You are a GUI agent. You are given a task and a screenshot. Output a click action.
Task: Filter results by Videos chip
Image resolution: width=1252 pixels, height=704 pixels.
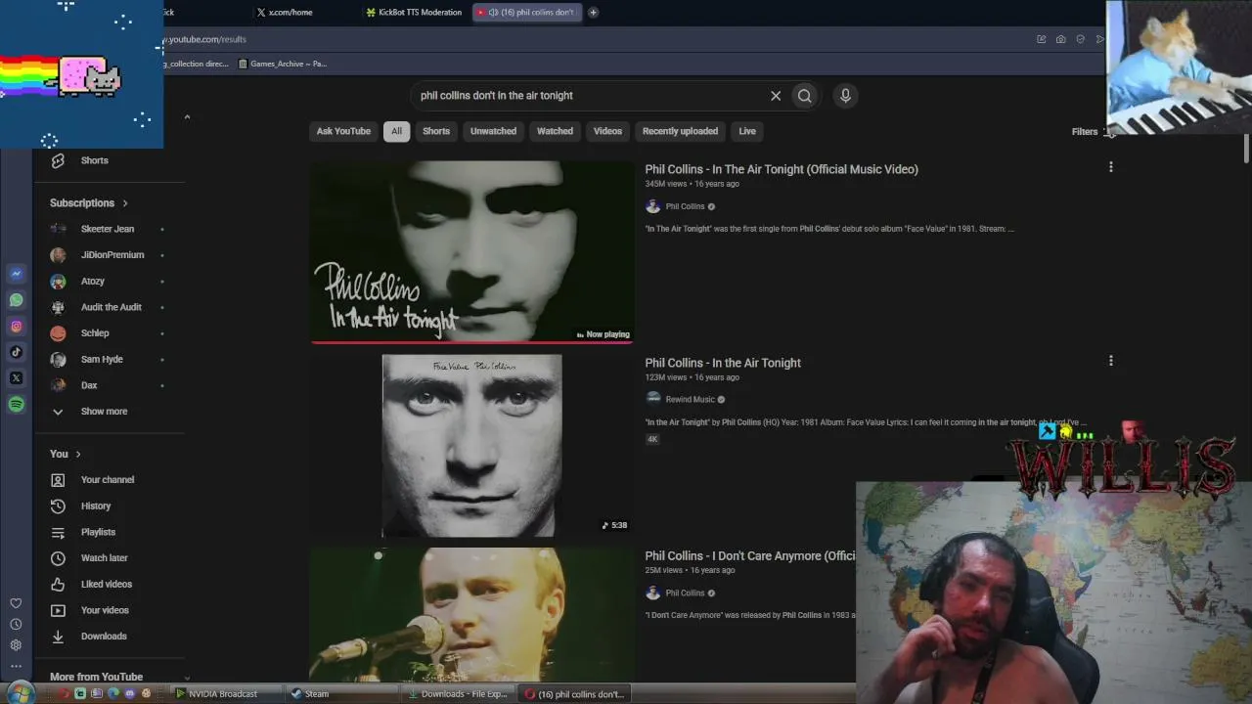607,131
